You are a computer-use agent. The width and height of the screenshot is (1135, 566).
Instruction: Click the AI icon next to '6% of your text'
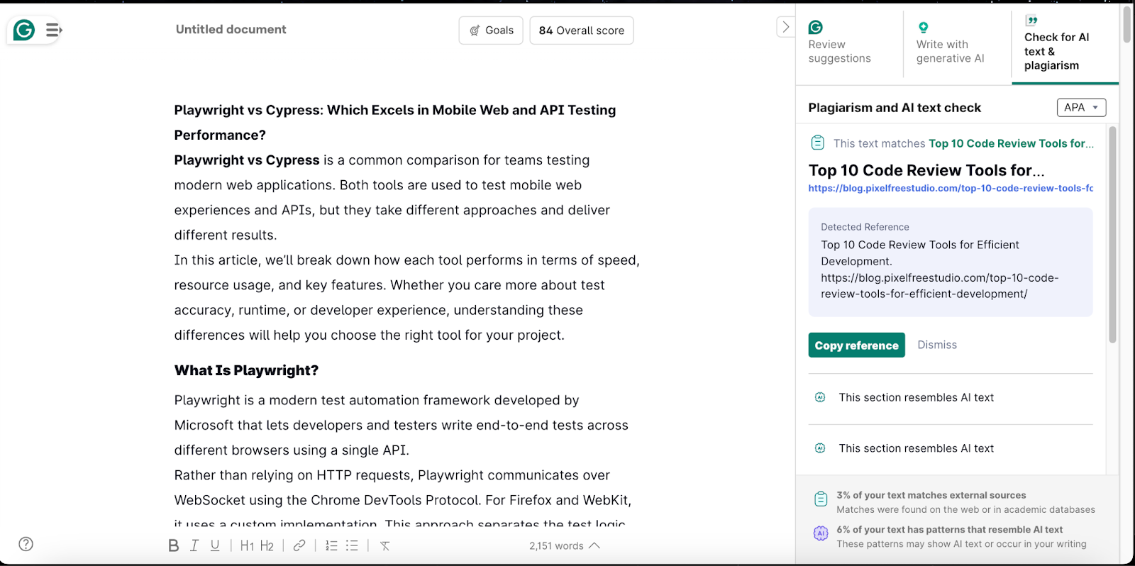821,533
